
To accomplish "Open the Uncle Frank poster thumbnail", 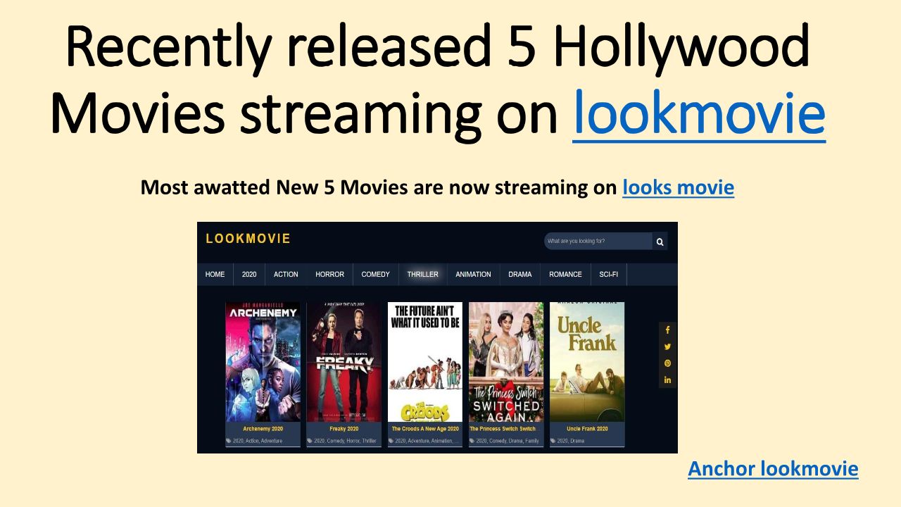I will 587,362.
